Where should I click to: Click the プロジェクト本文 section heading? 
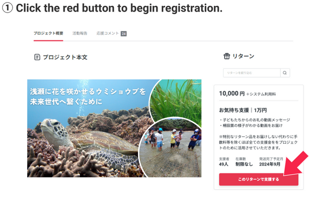click(x=65, y=57)
